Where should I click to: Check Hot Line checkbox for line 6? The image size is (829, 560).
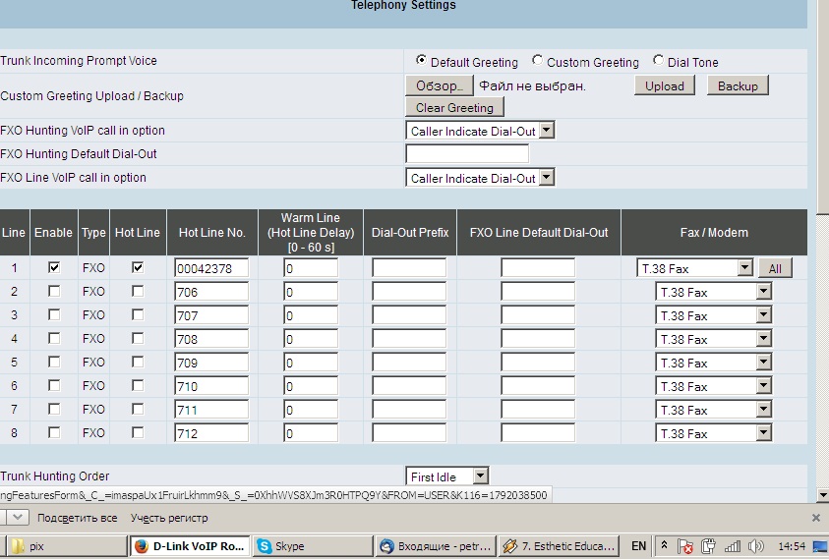click(x=138, y=386)
